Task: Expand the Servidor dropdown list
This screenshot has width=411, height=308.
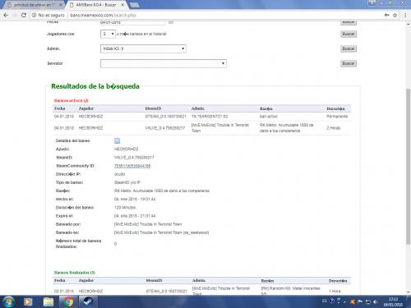Action: click(164, 63)
